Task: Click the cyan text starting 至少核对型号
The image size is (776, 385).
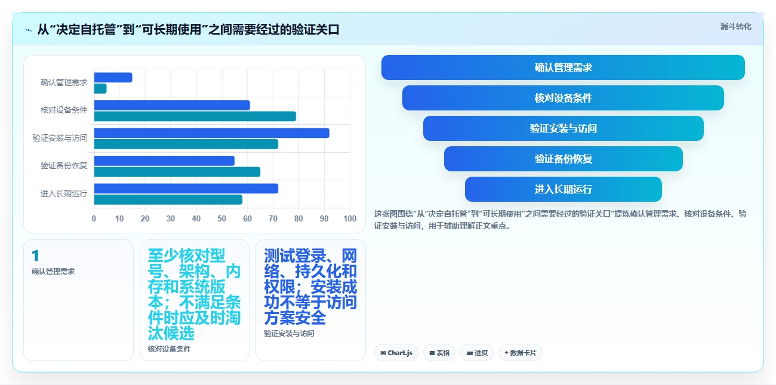Action: tap(194, 295)
